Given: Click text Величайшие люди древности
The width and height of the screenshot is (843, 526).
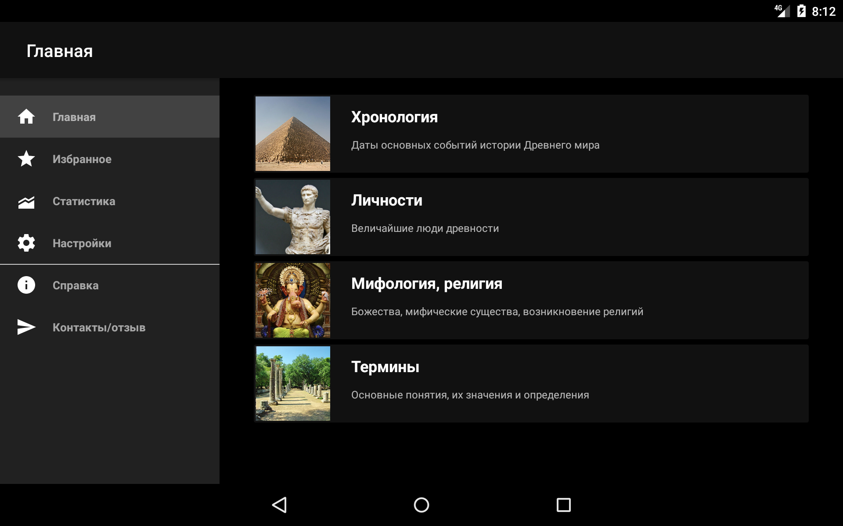Looking at the screenshot, I should click(425, 228).
